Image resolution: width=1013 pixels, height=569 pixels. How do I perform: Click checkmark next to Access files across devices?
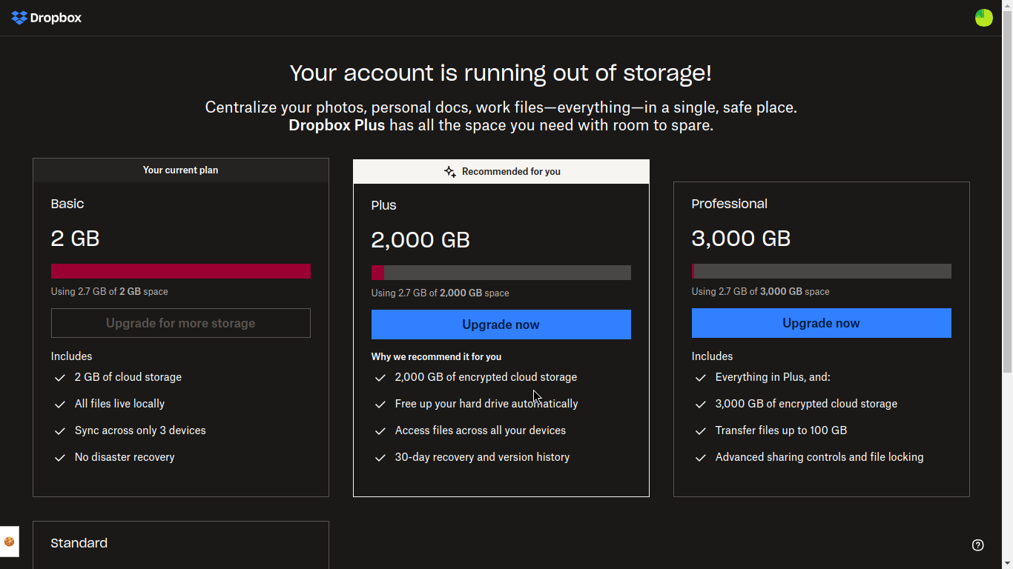[380, 431]
